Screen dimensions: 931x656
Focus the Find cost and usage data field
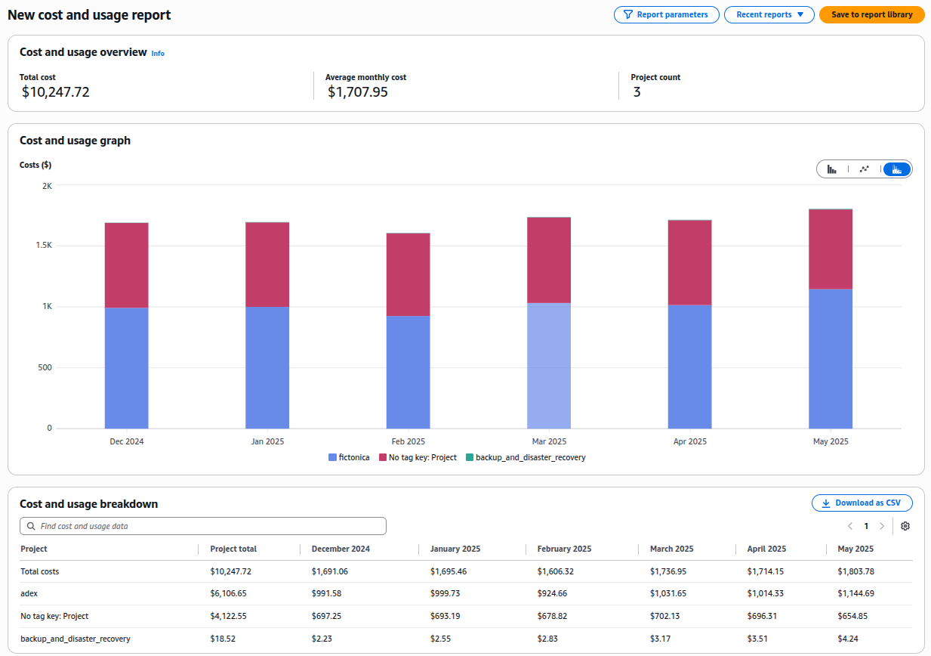pos(208,526)
